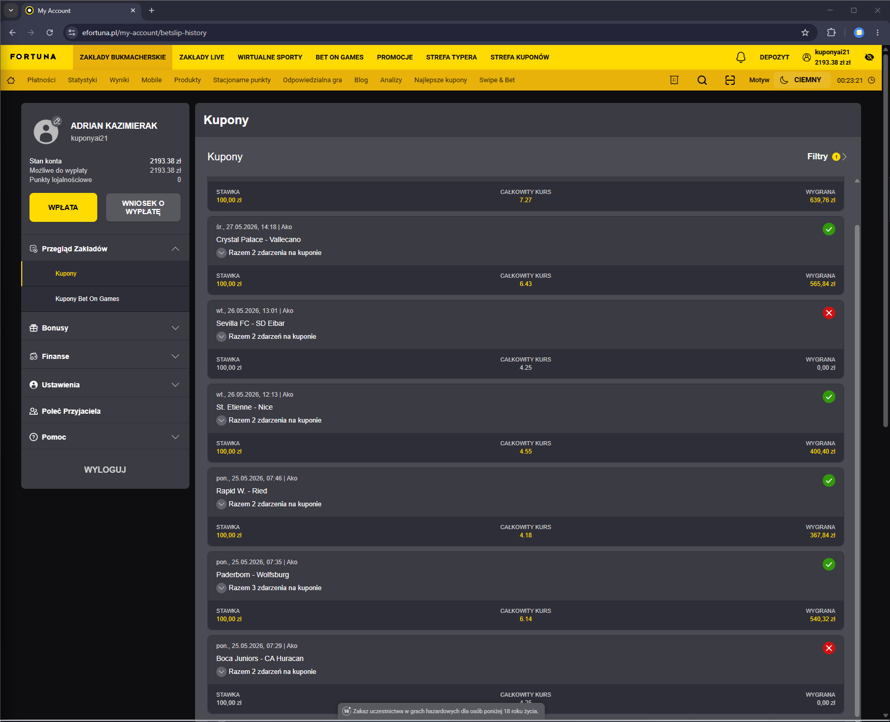Image resolution: width=890 pixels, height=722 pixels.
Task: Open Strefa Kuponów tab
Action: 520,57
